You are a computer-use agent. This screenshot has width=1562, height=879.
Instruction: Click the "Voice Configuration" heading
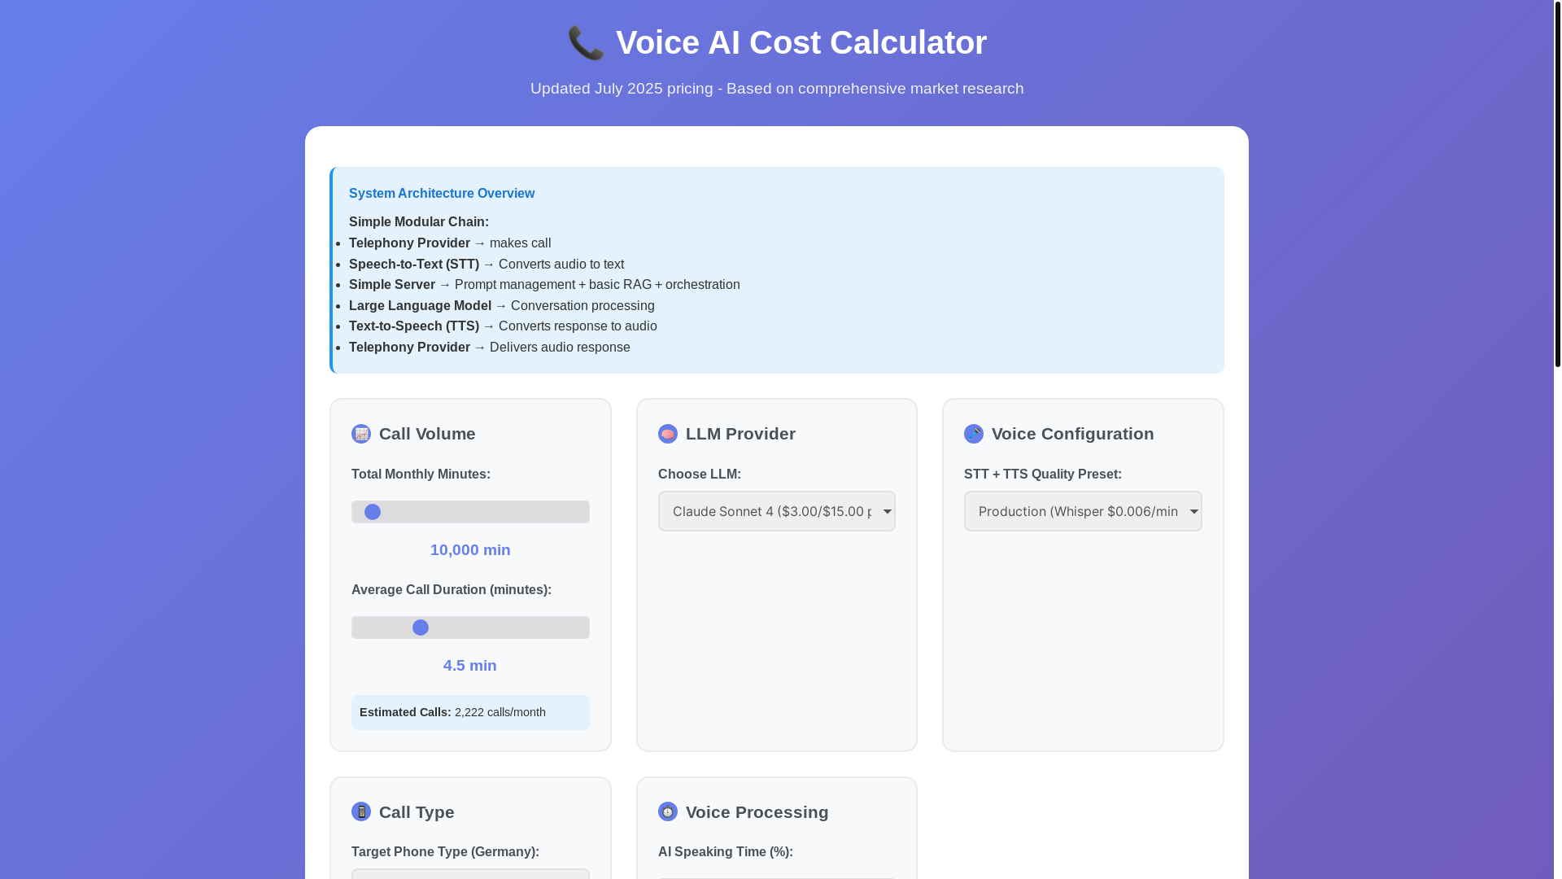[1072, 434]
